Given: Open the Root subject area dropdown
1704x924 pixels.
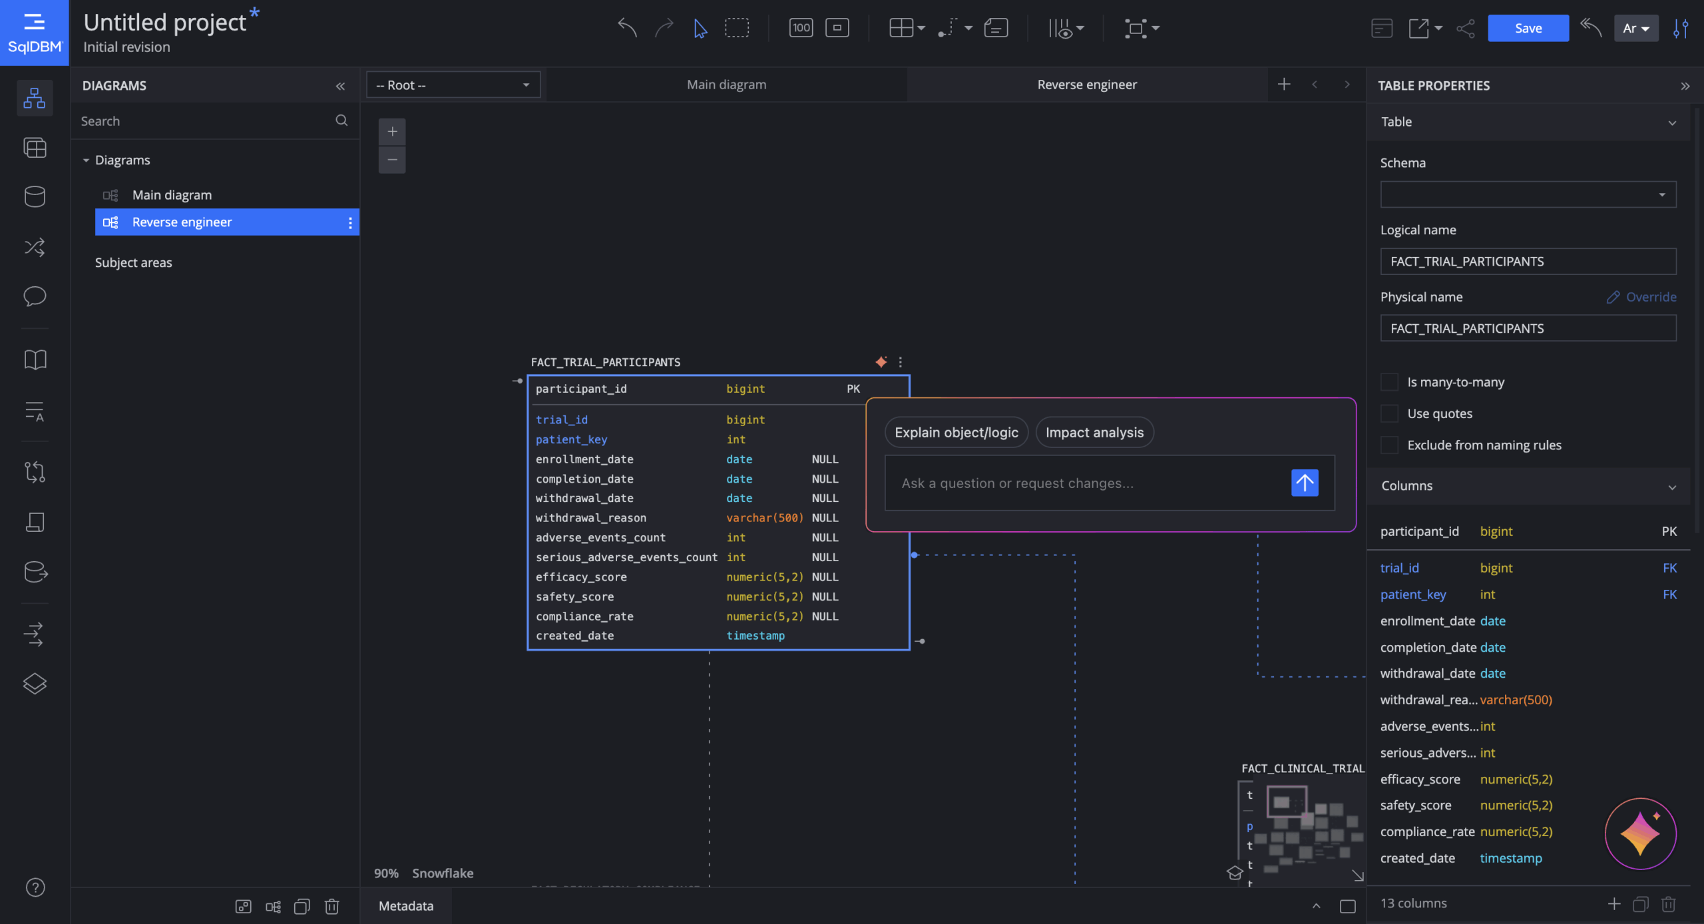Looking at the screenshot, I should pos(453,85).
